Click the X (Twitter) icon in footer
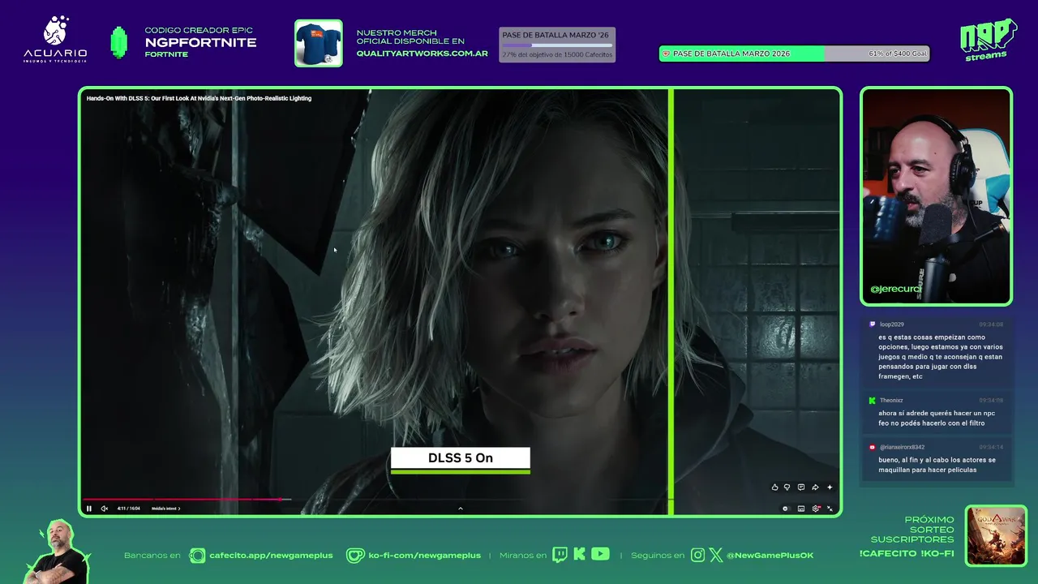Screen dimensions: 1038x584 (x=716, y=556)
